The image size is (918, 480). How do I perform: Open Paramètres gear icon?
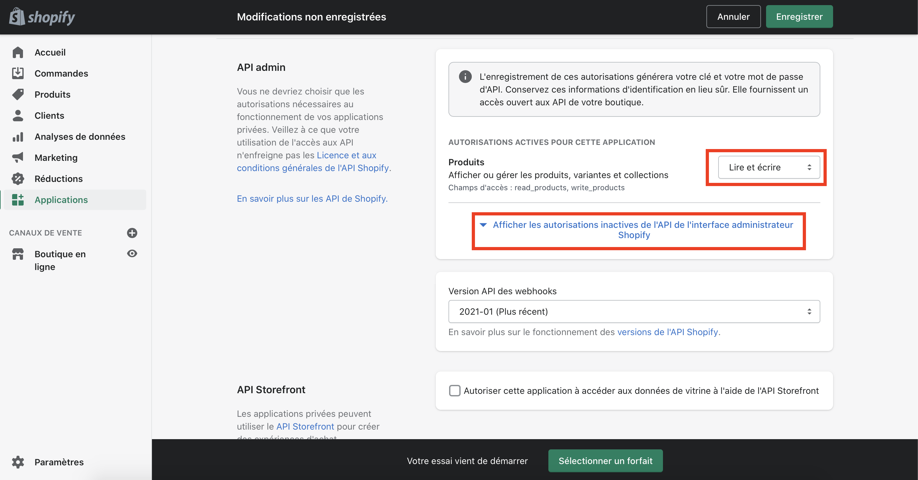tap(18, 462)
